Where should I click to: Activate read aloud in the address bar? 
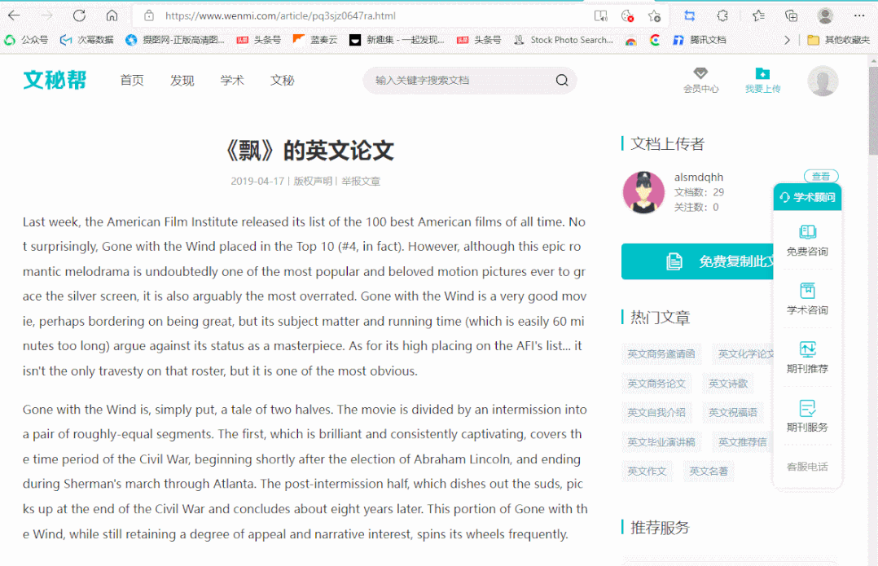pyautogui.click(x=601, y=16)
